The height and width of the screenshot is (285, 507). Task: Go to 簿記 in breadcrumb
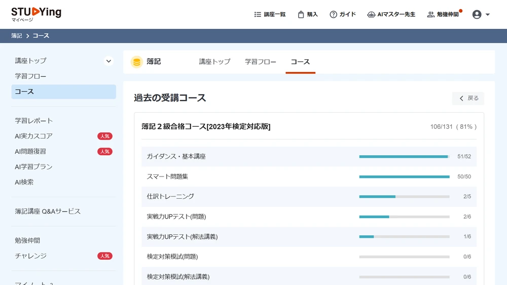(17, 35)
